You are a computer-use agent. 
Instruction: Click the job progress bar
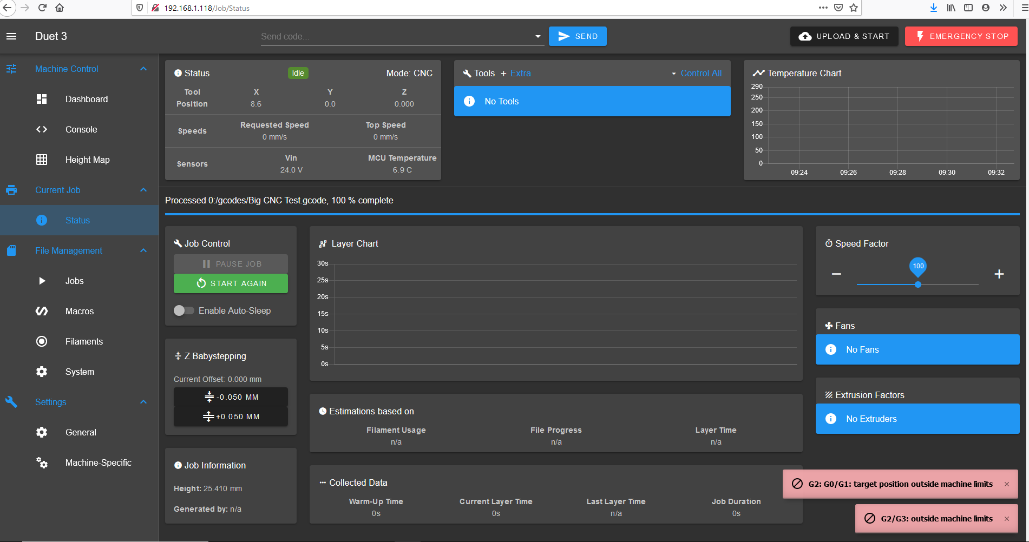592,214
